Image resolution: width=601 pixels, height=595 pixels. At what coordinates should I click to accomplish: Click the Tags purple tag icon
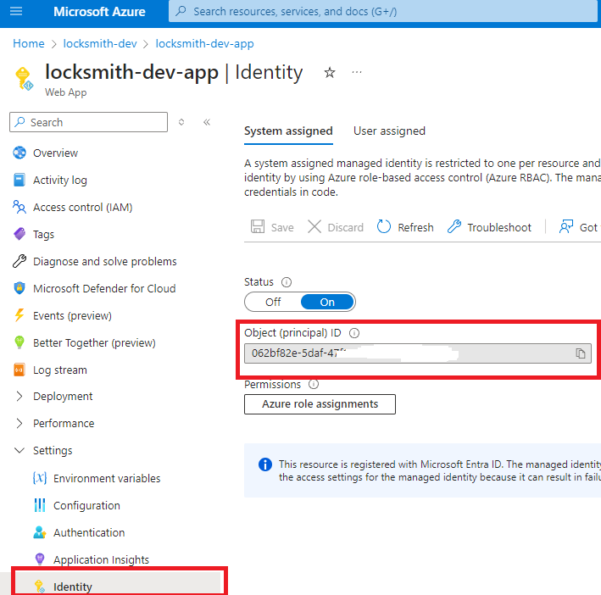point(19,234)
